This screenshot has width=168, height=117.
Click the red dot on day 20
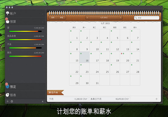pos(122,54)
